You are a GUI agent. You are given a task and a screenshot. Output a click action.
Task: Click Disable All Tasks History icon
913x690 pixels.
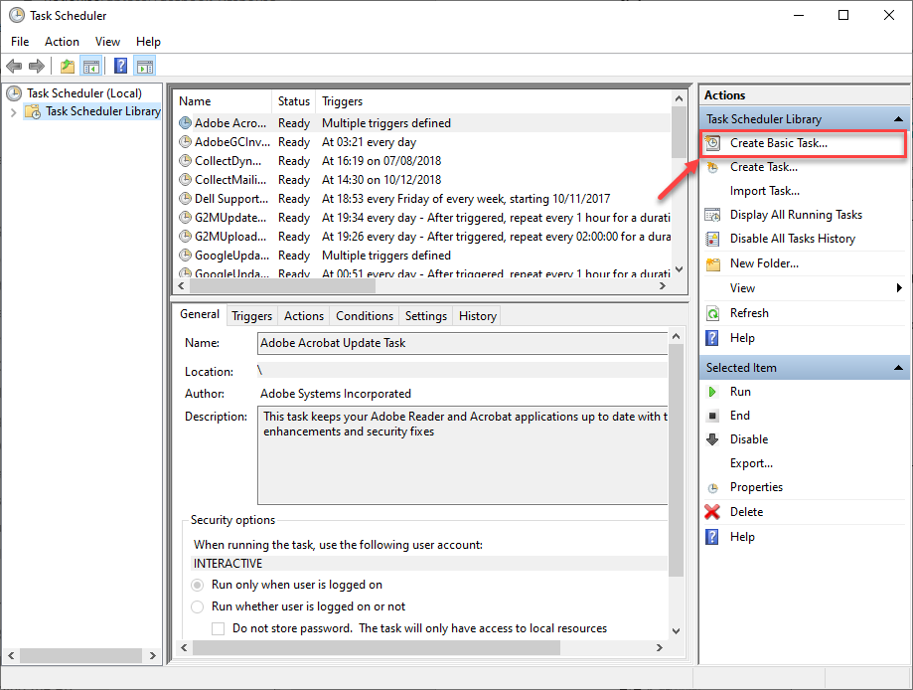point(712,239)
